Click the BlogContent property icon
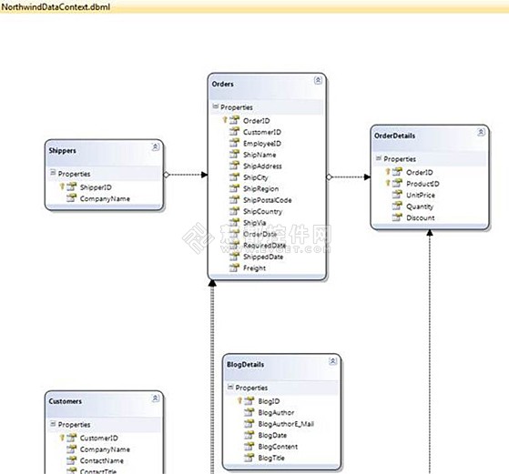This screenshot has height=474, width=509. [249, 447]
